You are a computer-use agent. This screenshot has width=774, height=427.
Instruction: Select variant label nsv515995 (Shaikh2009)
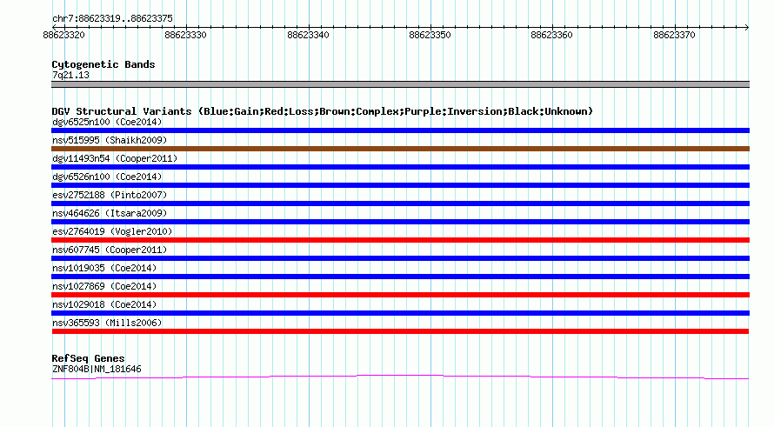pyautogui.click(x=110, y=140)
